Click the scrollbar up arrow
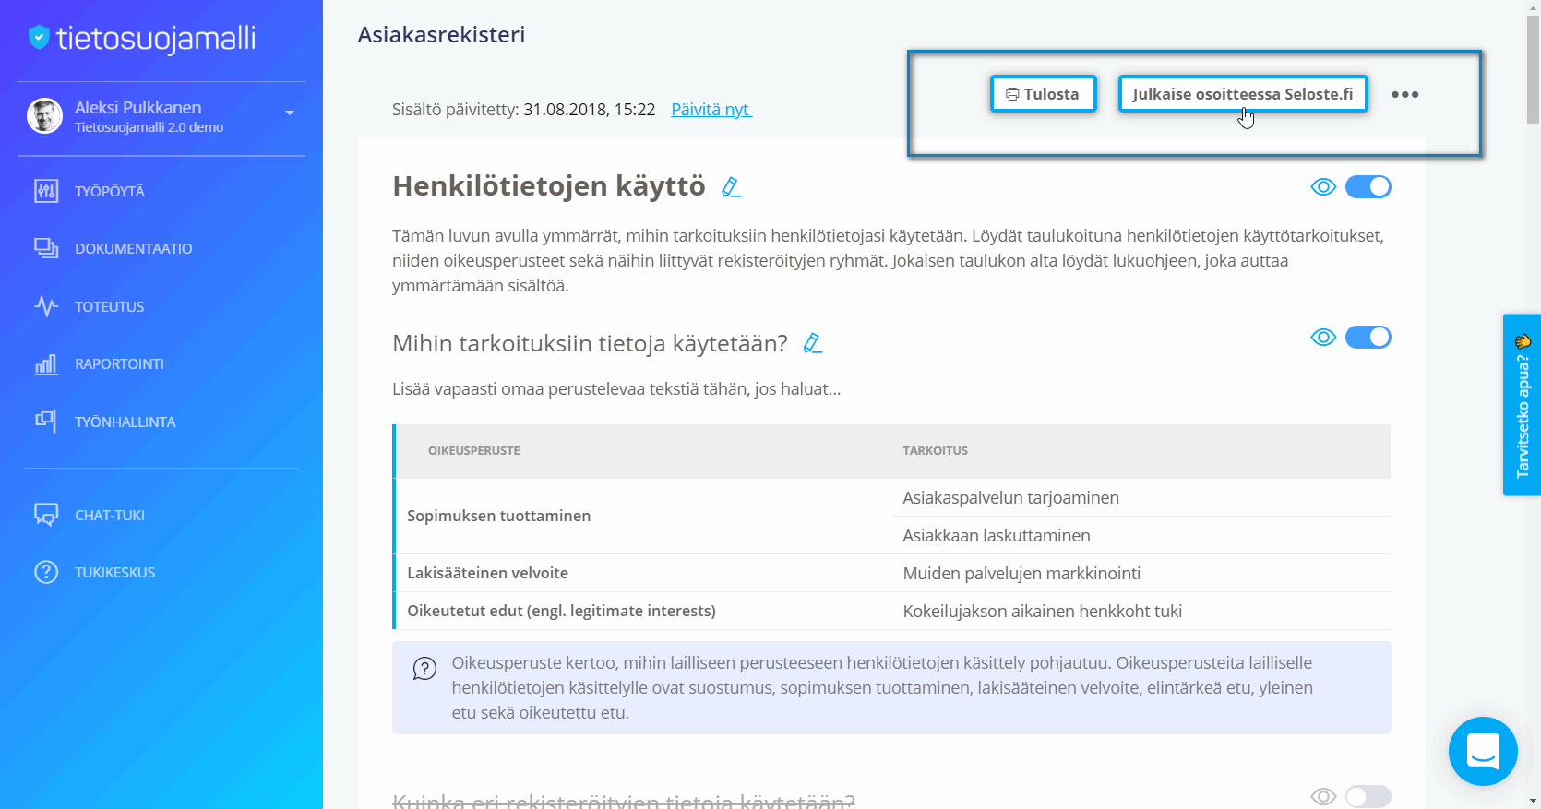Viewport: 1541px width, 809px height. pyautogui.click(x=1533, y=7)
